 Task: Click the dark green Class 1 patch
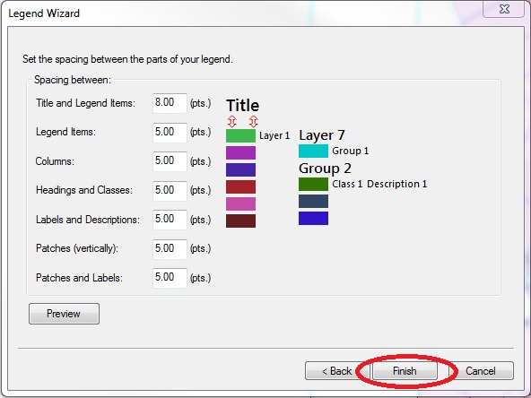(x=313, y=184)
